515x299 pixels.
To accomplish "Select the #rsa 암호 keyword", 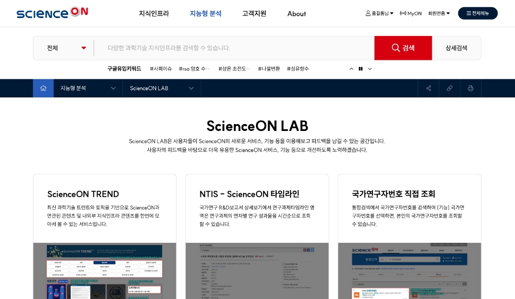I will click(x=194, y=69).
